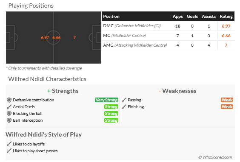Click the icon beside Likes to play short passes
240x162 pixels.
click(x=9, y=151)
